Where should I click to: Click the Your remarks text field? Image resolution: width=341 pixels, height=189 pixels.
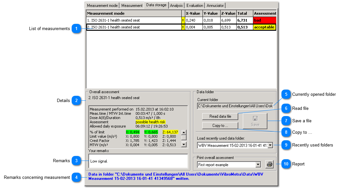[137, 161]
